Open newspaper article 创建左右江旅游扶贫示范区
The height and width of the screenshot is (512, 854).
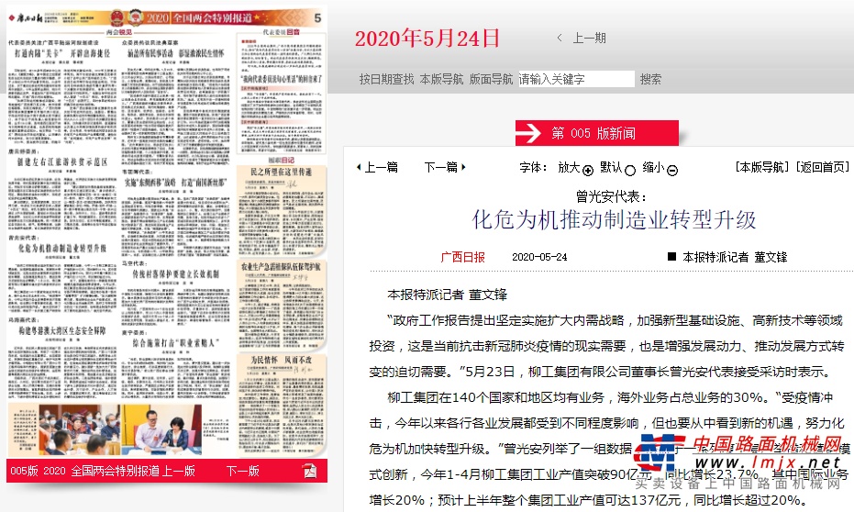[62, 161]
